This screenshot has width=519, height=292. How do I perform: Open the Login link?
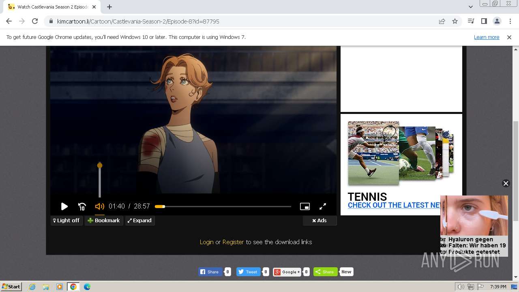206,242
